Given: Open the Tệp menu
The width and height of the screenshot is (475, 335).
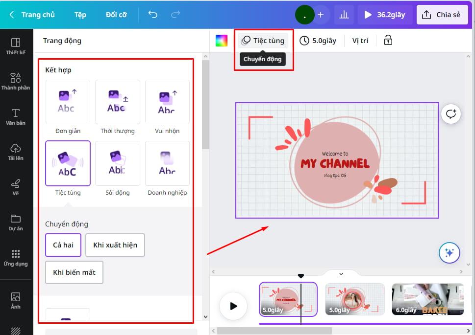Looking at the screenshot, I should [x=80, y=15].
